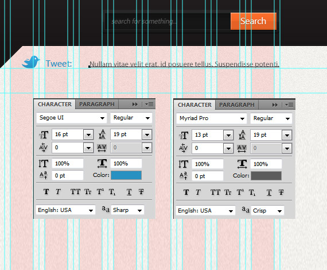Click vertical scale icon in Myriad Pro panel
Image resolution: width=327 pixels, height=270 pixels.
184,164
